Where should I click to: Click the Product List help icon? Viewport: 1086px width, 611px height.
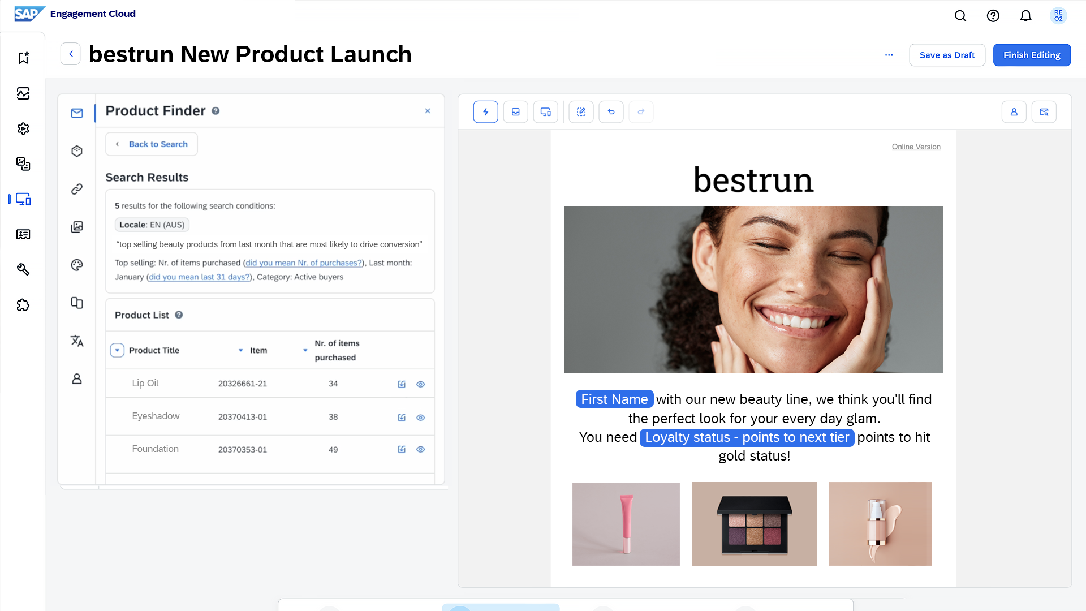[179, 315]
